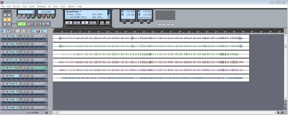Mute Track 10
288x115 pixels.
click(20, 91)
